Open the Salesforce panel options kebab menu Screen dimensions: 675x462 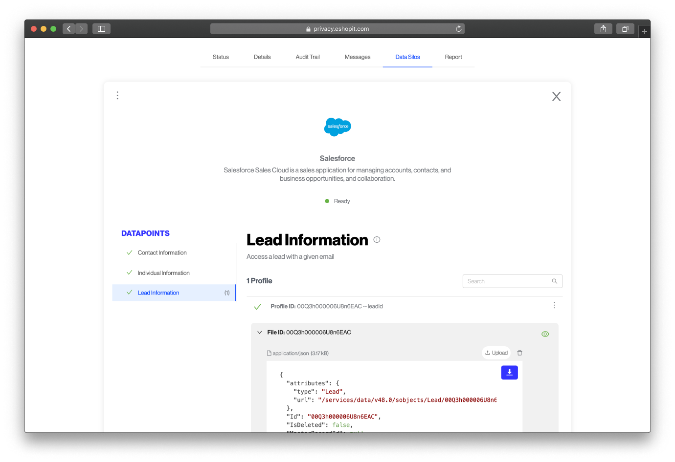coord(117,95)
